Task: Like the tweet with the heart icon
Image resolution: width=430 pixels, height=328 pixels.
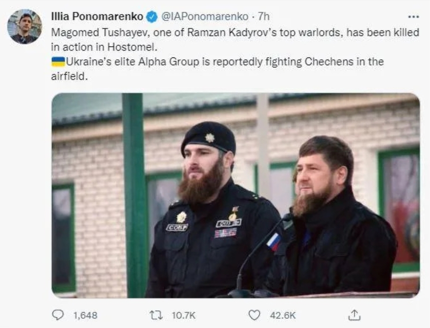Action: tap(254, 315)
